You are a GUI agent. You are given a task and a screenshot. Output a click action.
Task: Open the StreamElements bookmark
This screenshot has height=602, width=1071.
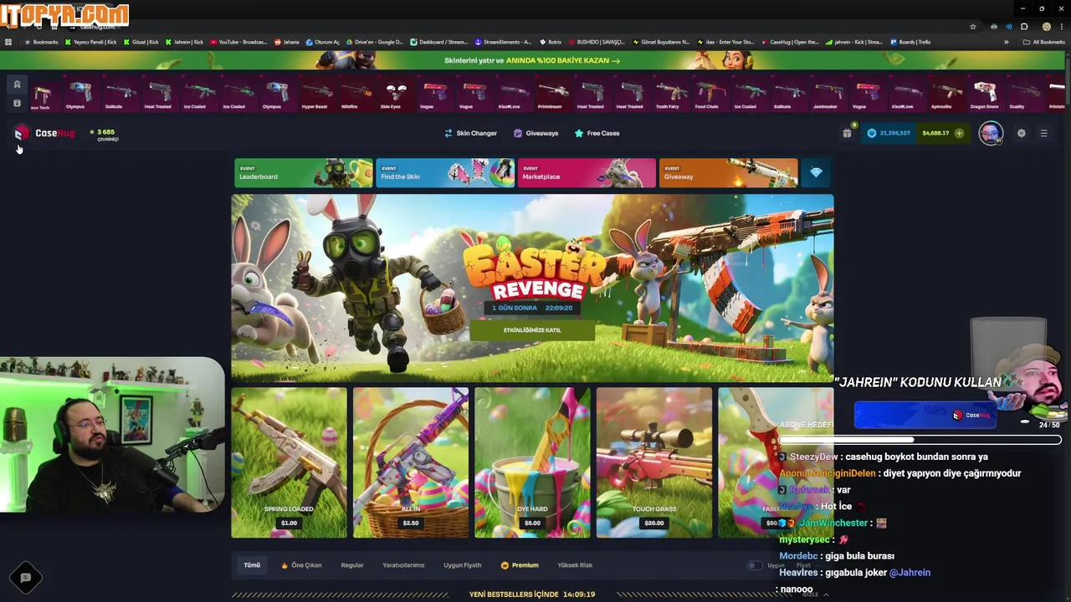tap(503, 42)
